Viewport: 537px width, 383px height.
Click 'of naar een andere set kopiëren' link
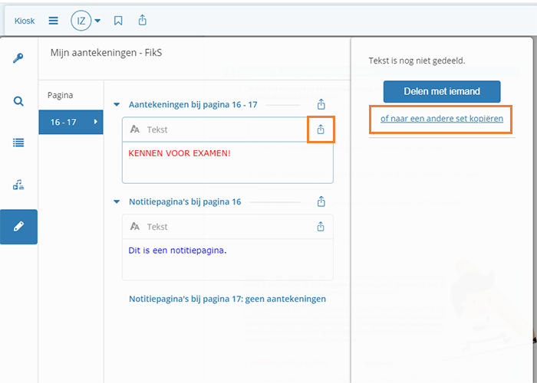click(x=442, y=119)
